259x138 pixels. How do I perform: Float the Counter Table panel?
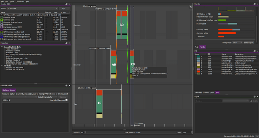66,4
